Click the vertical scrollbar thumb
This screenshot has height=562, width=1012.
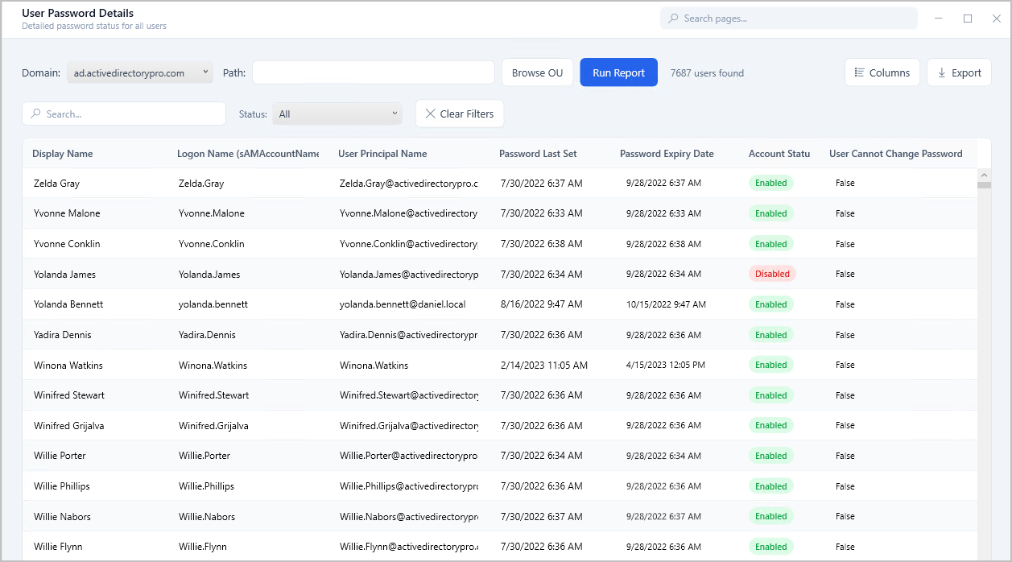984,184
